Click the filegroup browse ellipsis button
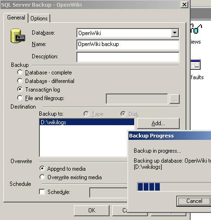This screenshot has width=211, height=220. pos(174,99)
